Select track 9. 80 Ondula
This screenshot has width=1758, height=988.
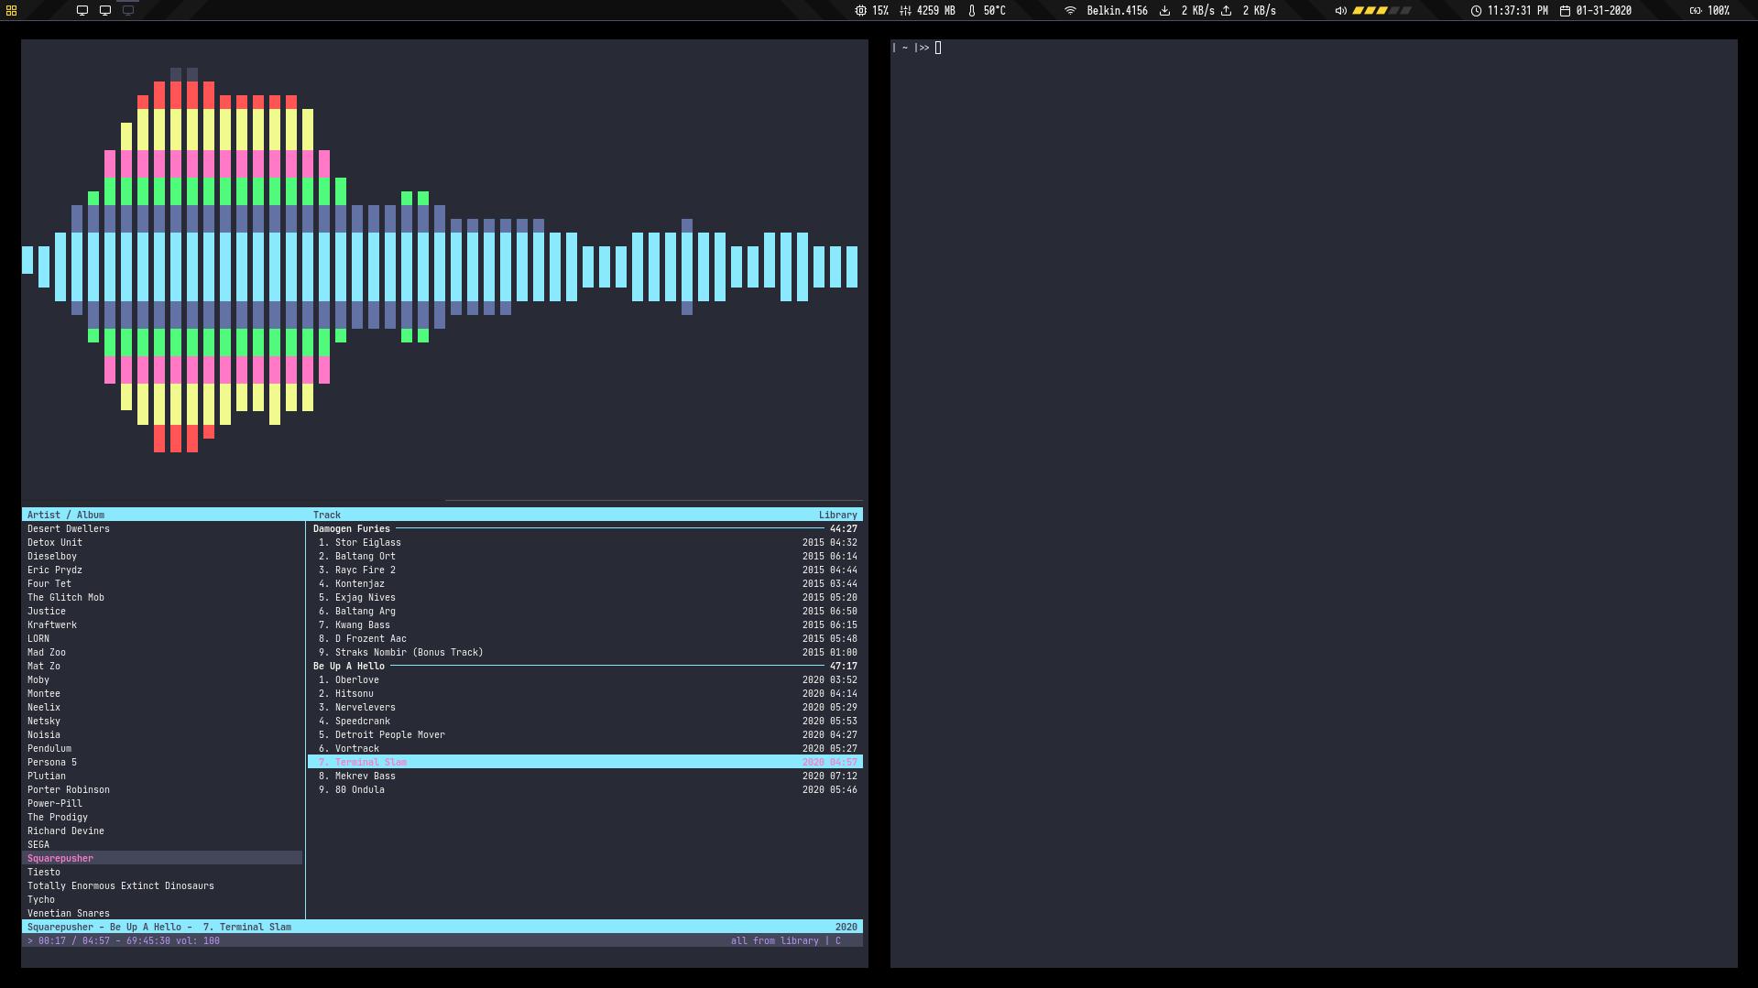(x=585, y=789)
